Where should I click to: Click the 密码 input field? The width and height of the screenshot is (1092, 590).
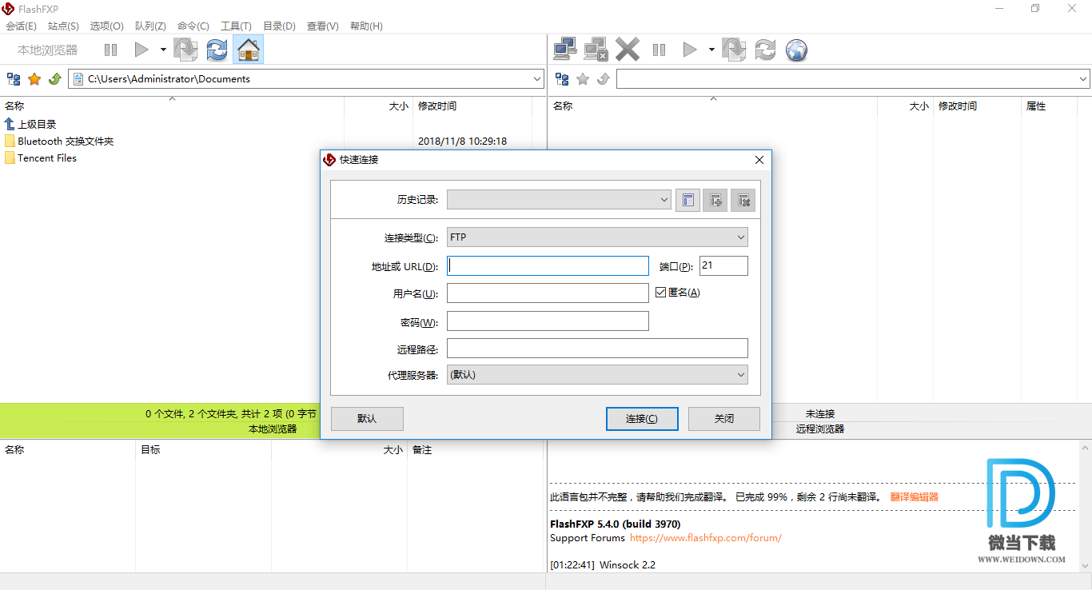tap(548, 321)
